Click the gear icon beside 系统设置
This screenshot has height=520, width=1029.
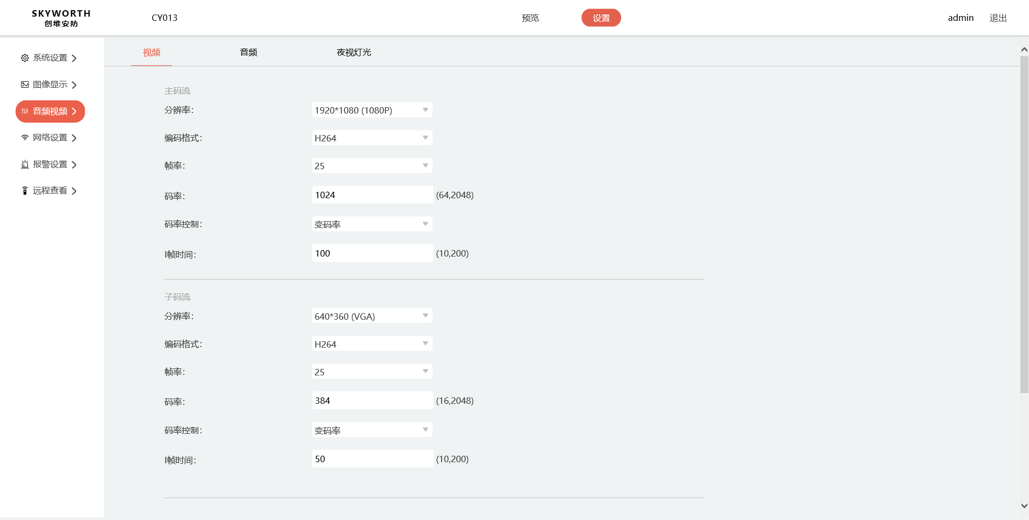click(x=25, y=58)
